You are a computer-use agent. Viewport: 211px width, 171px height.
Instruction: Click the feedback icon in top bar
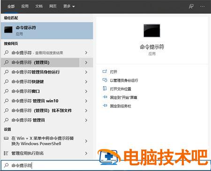point(191,7)
